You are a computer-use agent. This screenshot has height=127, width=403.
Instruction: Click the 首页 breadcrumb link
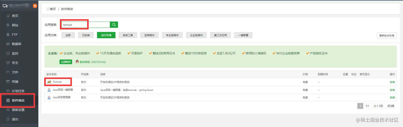tap(53, 9)
